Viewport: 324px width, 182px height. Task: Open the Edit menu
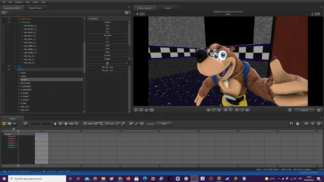pos(10,2)
